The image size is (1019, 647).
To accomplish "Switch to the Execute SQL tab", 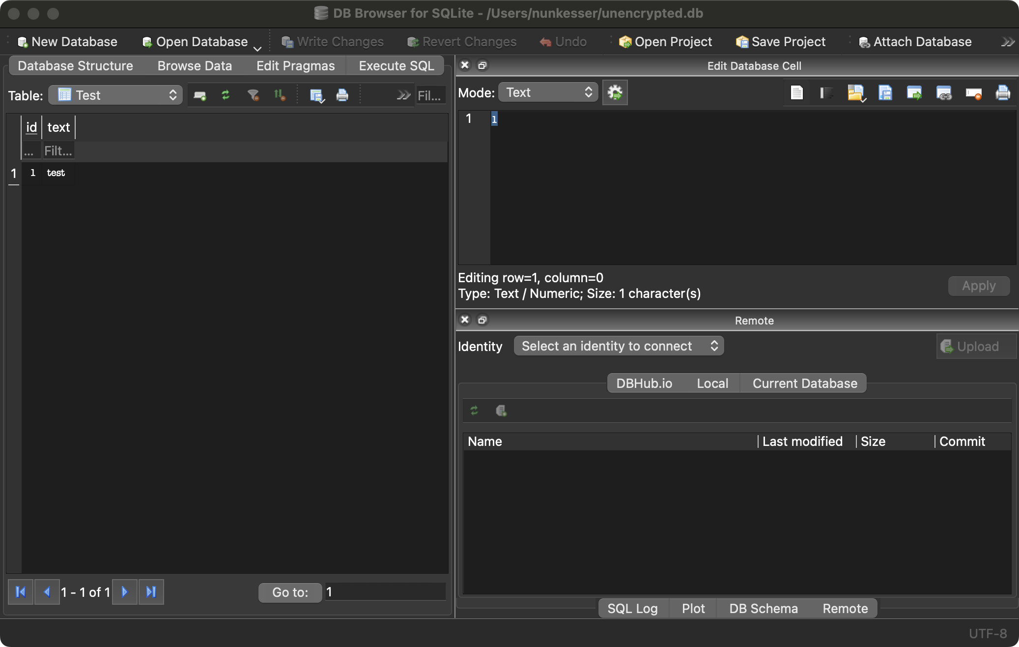I will click(396, 66).
